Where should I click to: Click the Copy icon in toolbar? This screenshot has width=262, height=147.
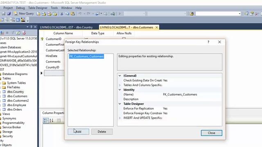pos(67,13)
